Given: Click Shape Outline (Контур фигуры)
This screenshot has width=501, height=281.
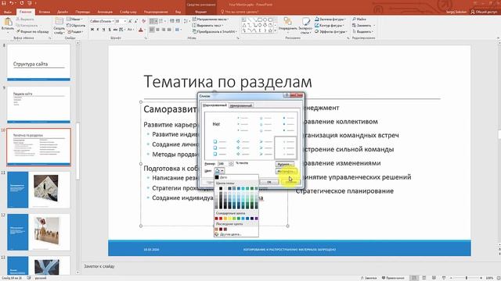Looking at the screenshot, I should click(x=329, y=25).
